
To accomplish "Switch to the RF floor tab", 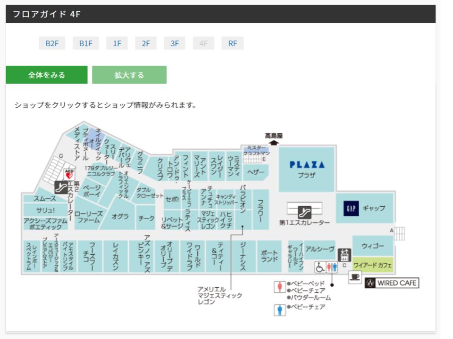I will (x=233, y=43).
